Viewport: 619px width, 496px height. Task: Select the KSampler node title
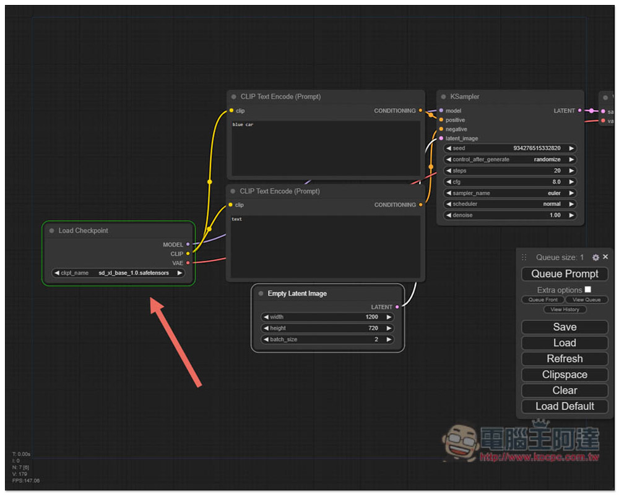tap(465, 96)
